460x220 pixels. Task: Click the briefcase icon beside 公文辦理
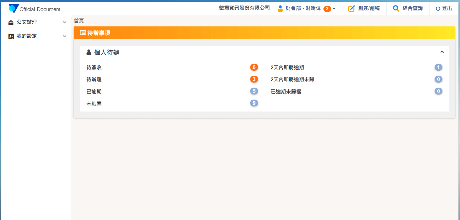click(x=11, y=23)
